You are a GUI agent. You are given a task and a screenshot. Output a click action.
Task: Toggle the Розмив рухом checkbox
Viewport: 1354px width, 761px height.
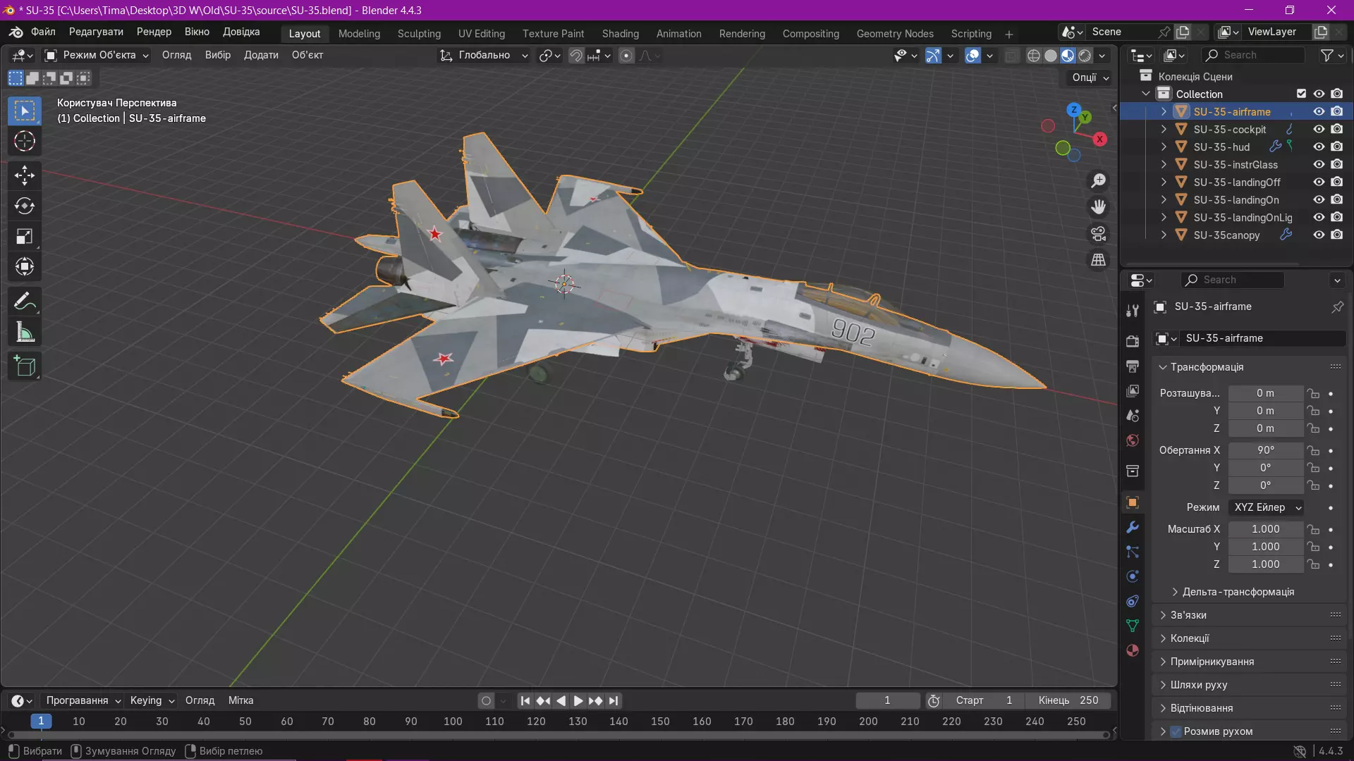1176,731
